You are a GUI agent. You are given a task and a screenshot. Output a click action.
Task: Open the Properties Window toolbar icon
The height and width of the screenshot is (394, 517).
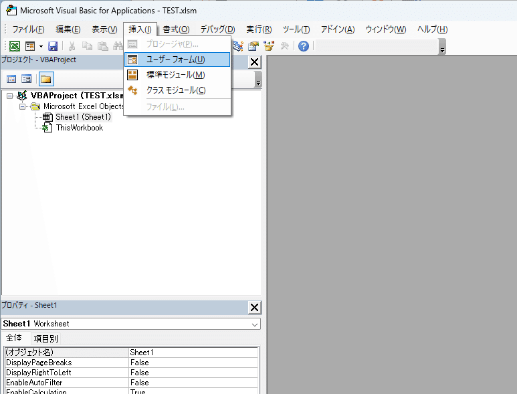coord(253,46)
